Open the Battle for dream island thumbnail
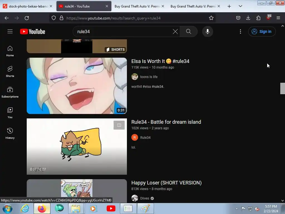The image size is (285, 214). [x=77, y=147]
